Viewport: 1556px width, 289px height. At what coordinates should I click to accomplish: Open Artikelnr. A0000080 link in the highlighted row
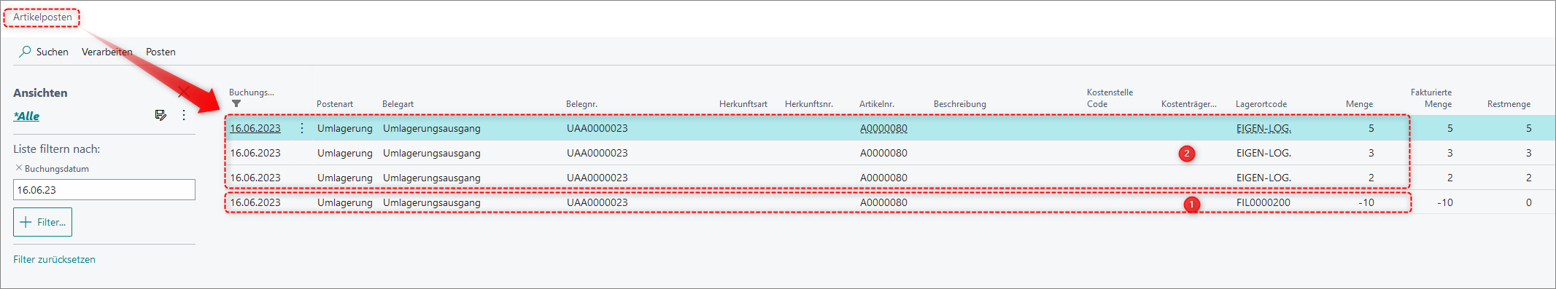883,128
